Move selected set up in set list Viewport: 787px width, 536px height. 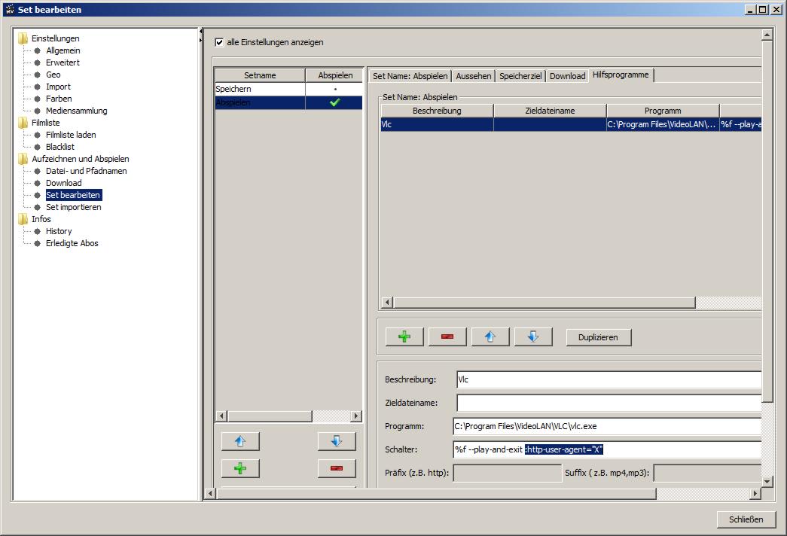click(x=240, y=441)
